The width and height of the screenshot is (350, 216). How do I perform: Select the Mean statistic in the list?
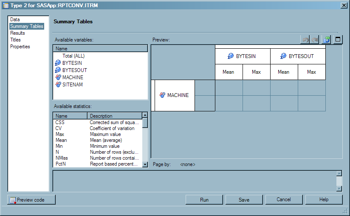coord(61,140)
